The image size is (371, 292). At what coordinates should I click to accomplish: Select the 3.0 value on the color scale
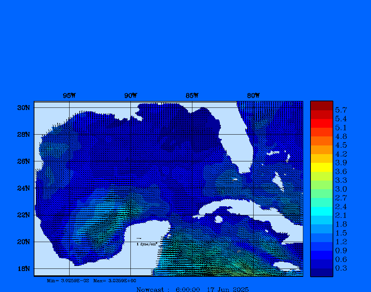click(341, 189)
